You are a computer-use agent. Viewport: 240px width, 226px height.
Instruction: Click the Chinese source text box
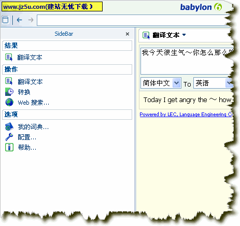click(187, 61)
